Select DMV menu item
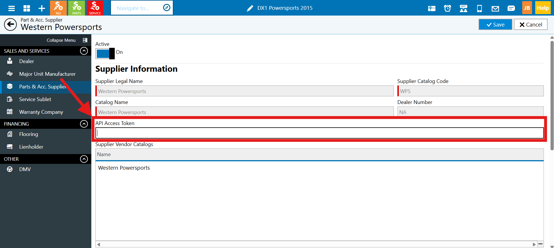This screenshot has height=248, width=554. [x=46, y=169]
